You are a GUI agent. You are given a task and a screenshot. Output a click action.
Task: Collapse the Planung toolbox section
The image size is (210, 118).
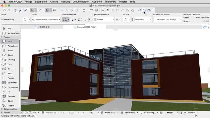(2, 37)
